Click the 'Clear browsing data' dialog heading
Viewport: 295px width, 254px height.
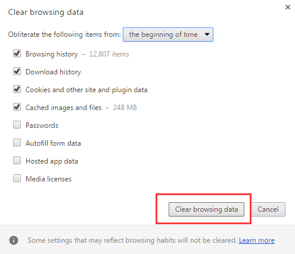point(46,12)
